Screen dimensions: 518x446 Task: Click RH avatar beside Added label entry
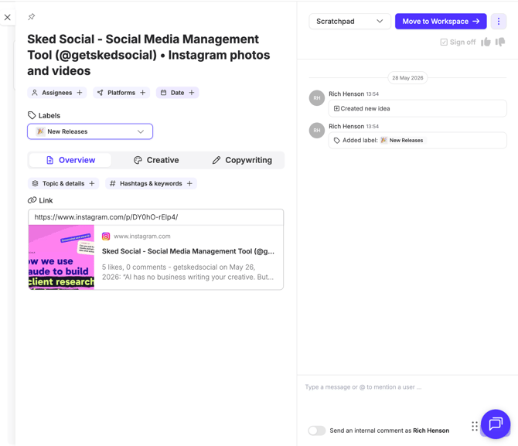pyautogui.click(x=317, y=130)
